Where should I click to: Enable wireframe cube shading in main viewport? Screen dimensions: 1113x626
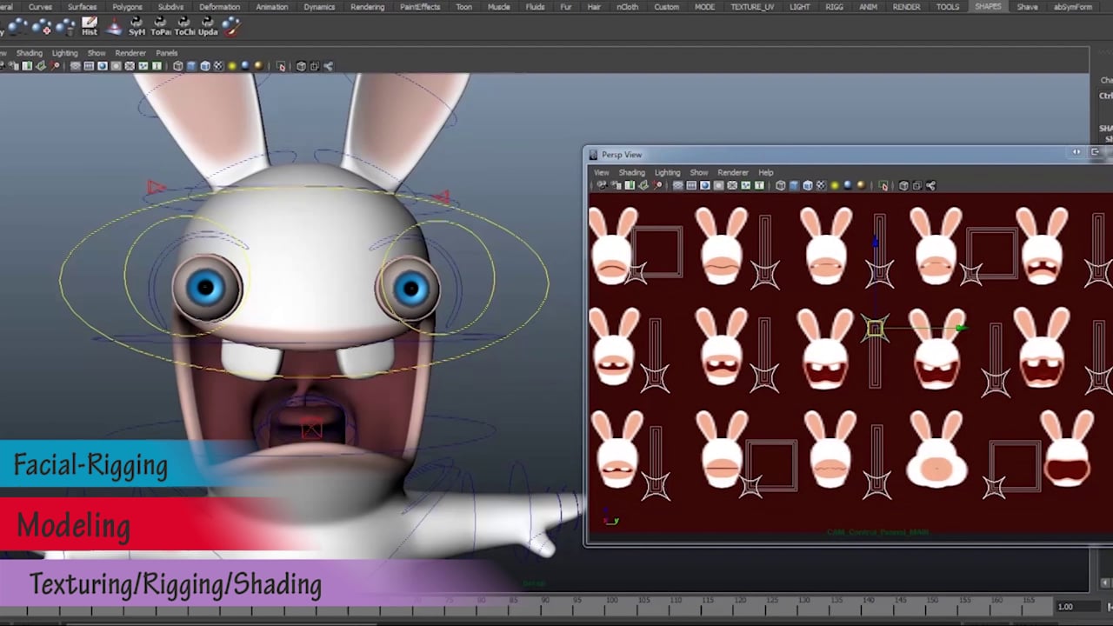coord(178,66)
